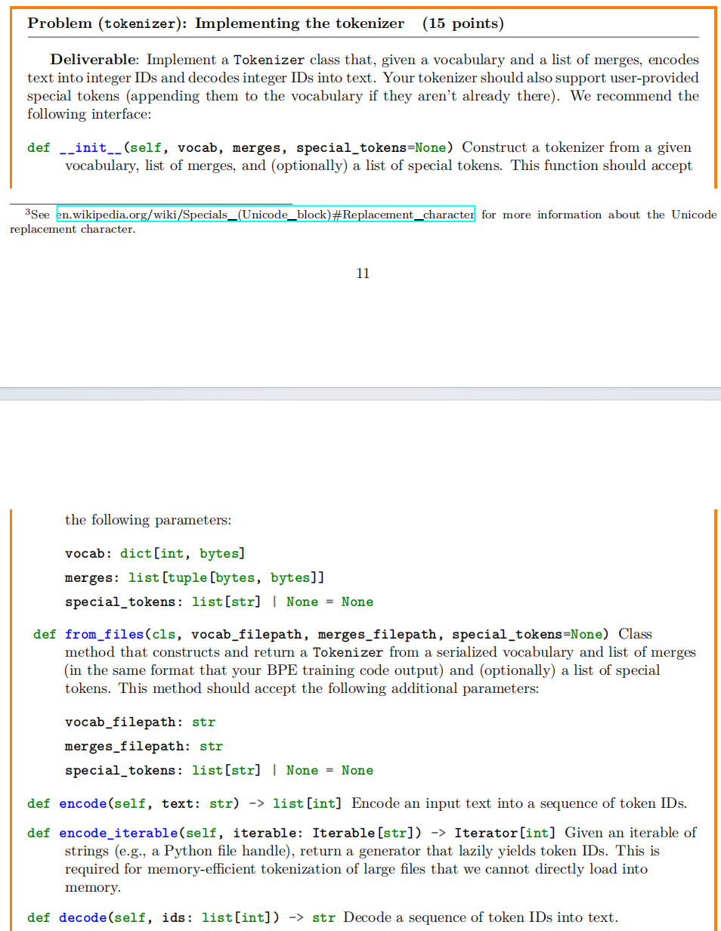Click "merges_filepath: str" parameter line
This screenshot has width=721, height=931.
[144, 747]
